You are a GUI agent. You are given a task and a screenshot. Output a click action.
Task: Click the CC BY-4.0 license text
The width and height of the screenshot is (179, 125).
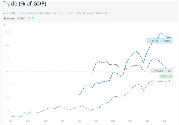[23, 18]
